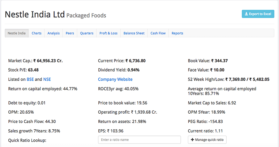Click OPM: 20.65%

click(x=21, y=112)
